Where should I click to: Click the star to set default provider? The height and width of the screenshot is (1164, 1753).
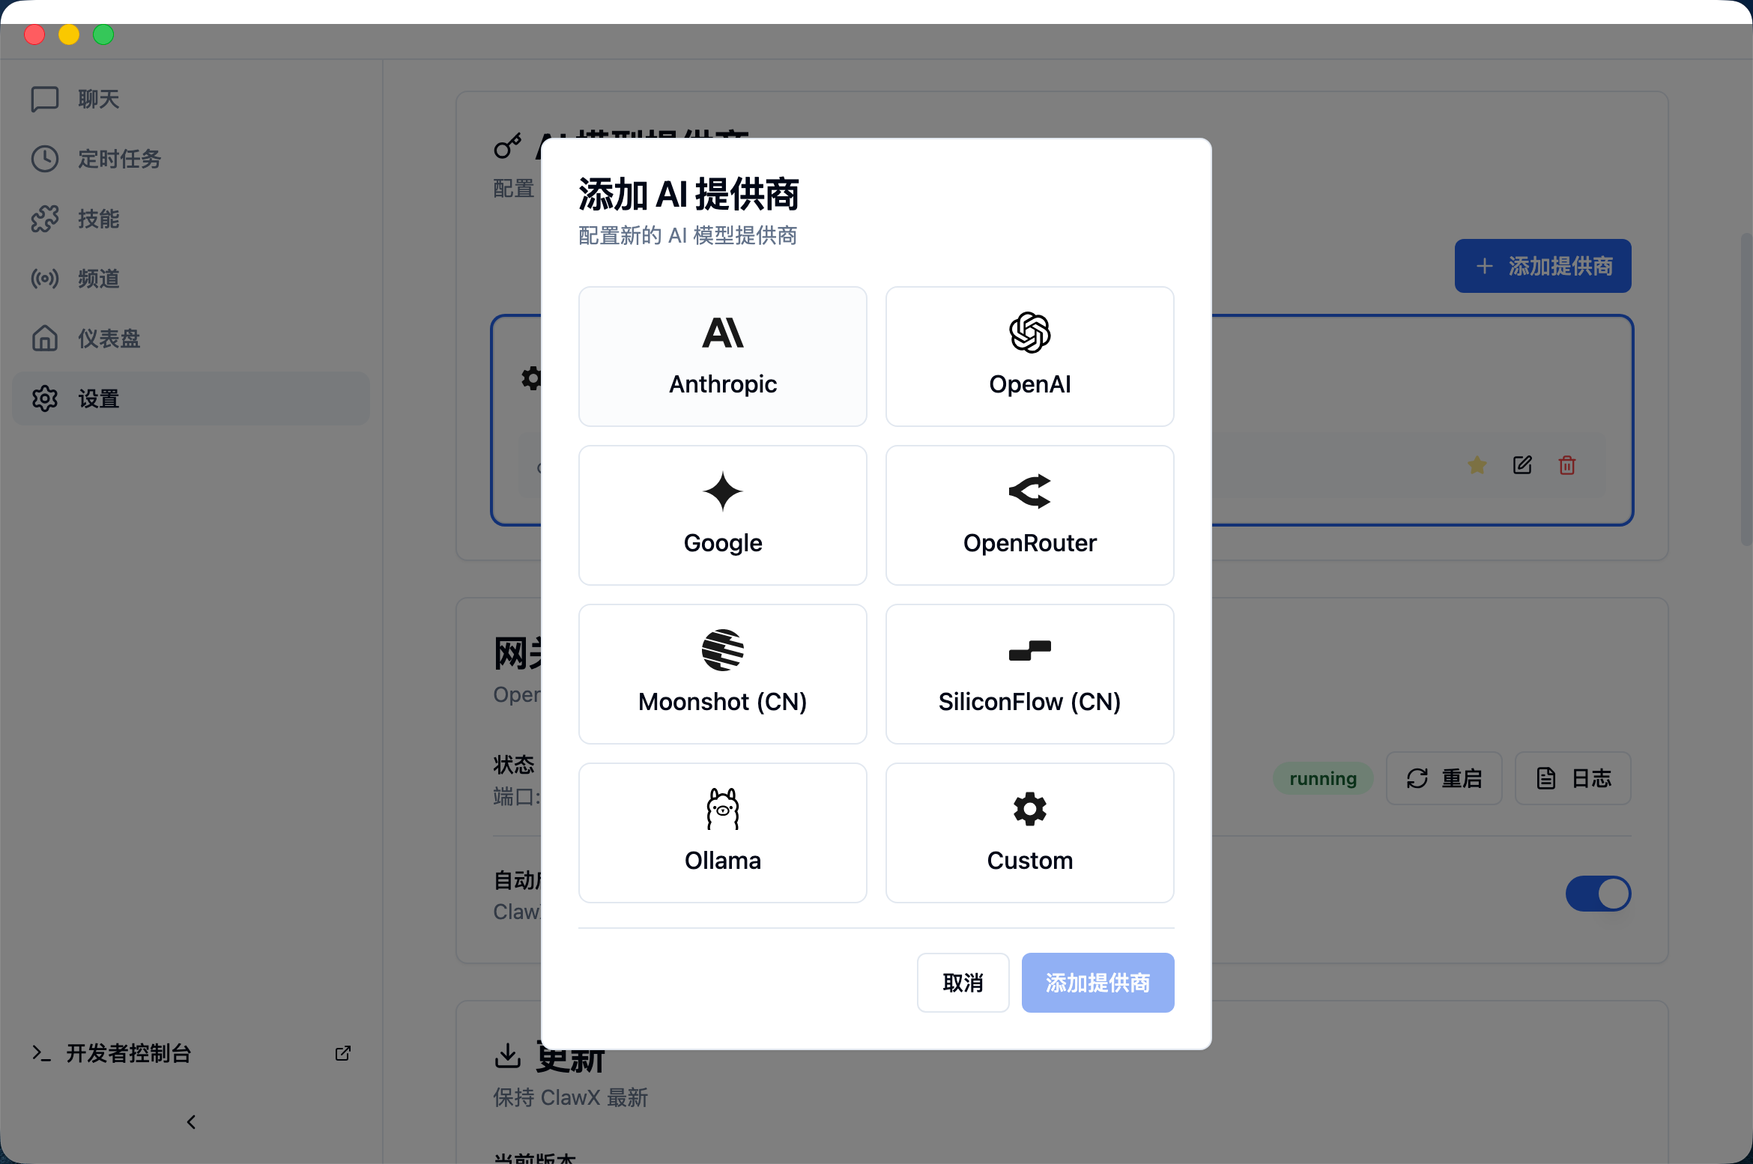tap(1477, 465)
